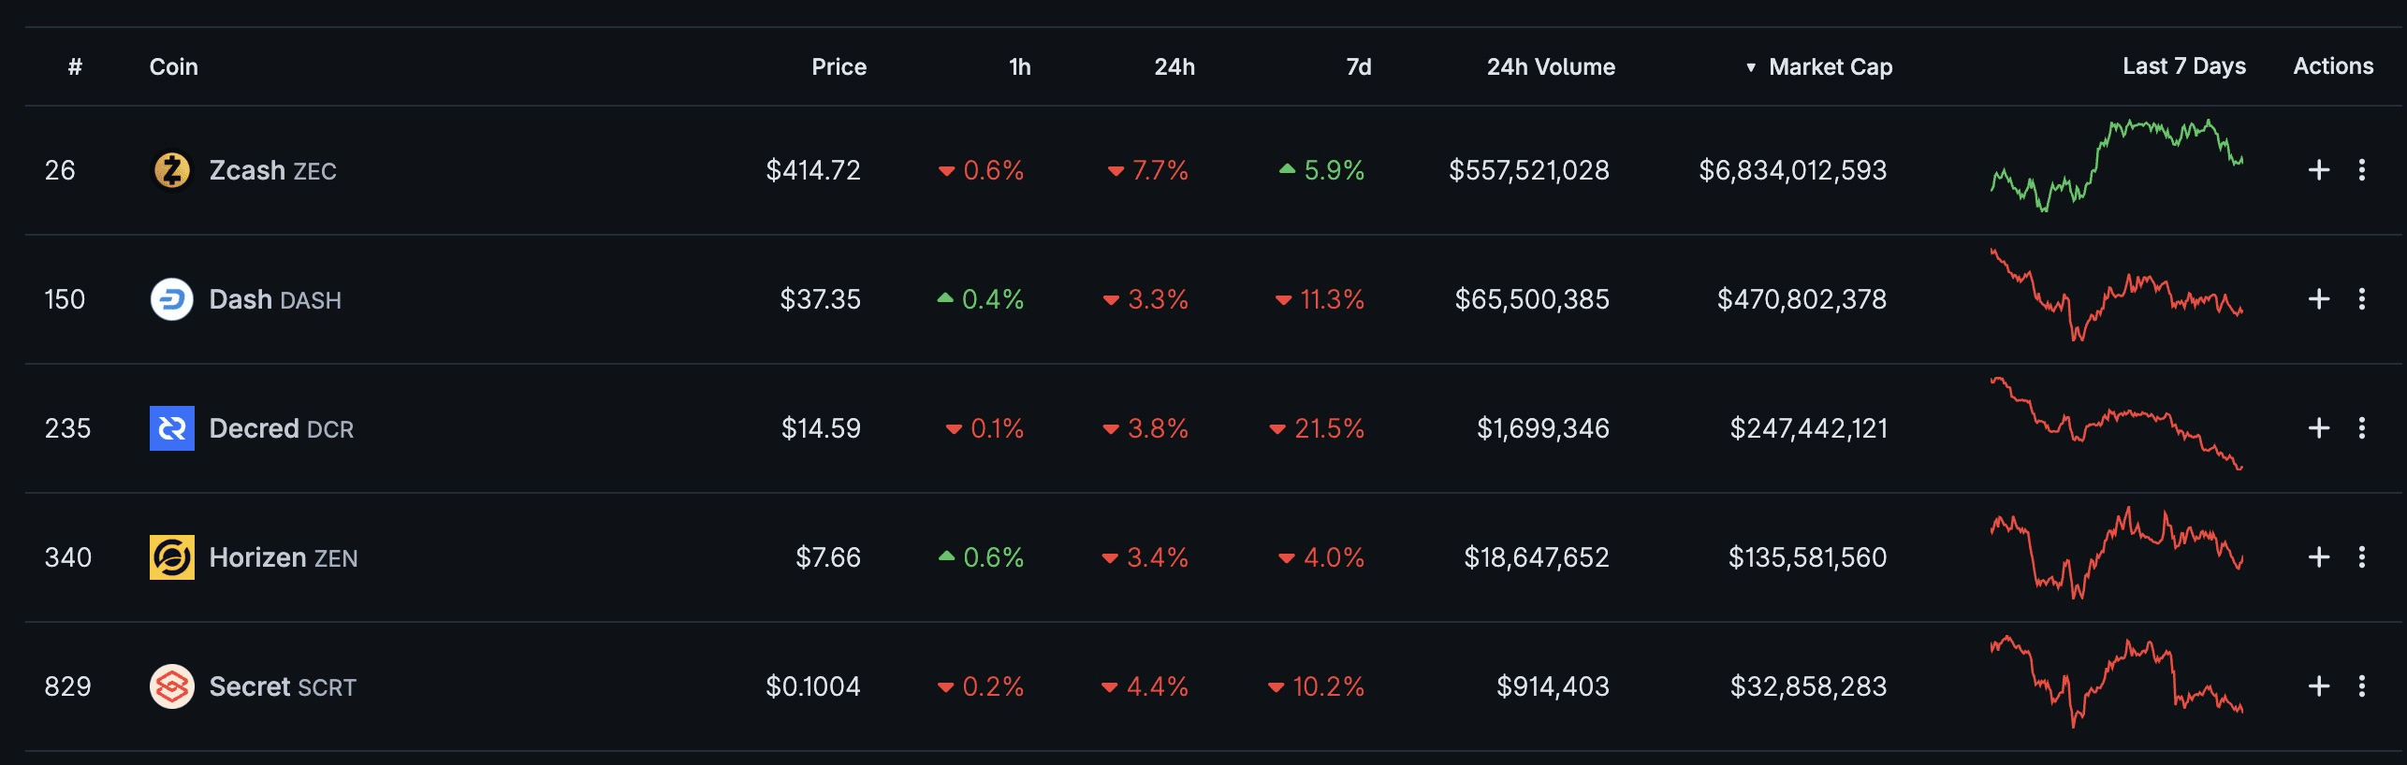Click the Horizen coin logo icon
2407x765 pixels.
(x=171, y=557)
